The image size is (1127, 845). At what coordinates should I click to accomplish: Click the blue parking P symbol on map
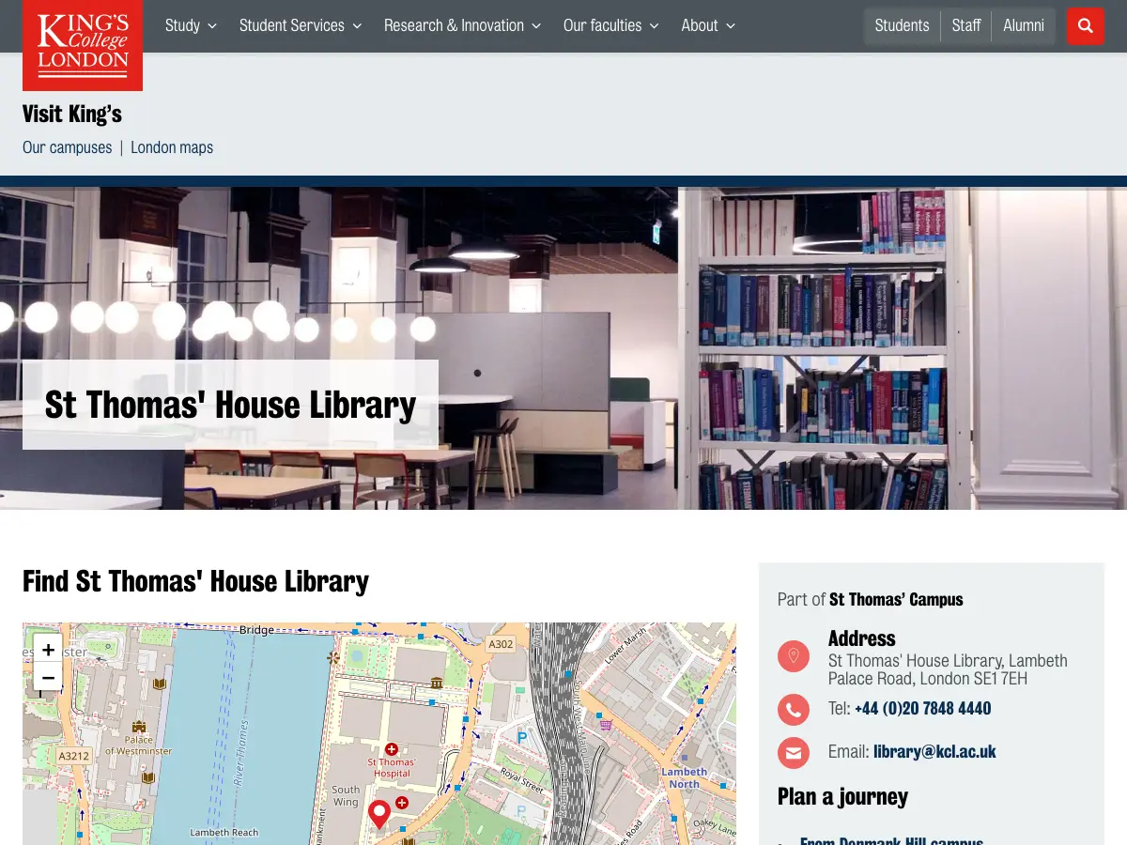pos(522,738)
